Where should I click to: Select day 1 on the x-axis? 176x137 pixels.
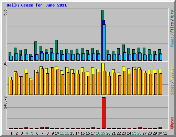11,133
